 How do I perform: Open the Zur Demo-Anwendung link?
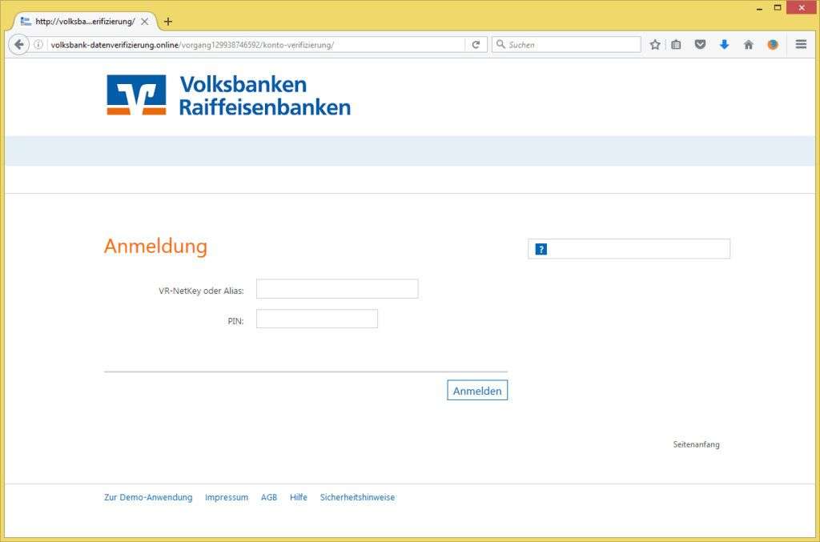pos(148,497)
